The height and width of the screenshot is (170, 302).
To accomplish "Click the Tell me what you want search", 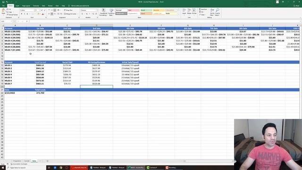I will 79,6.
